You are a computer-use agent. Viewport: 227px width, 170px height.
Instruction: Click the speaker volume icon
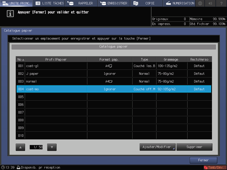coord(210,3)
